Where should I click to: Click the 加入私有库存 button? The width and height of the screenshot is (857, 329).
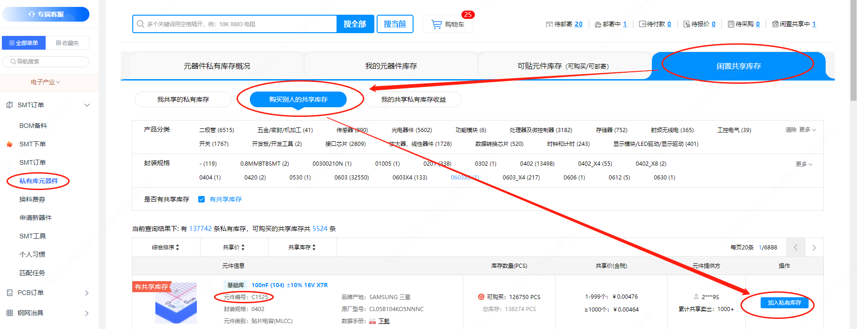[784, 303]
